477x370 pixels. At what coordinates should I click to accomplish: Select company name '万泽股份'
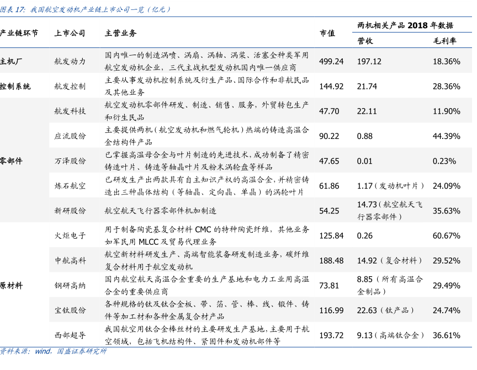(x=70, y=161)
